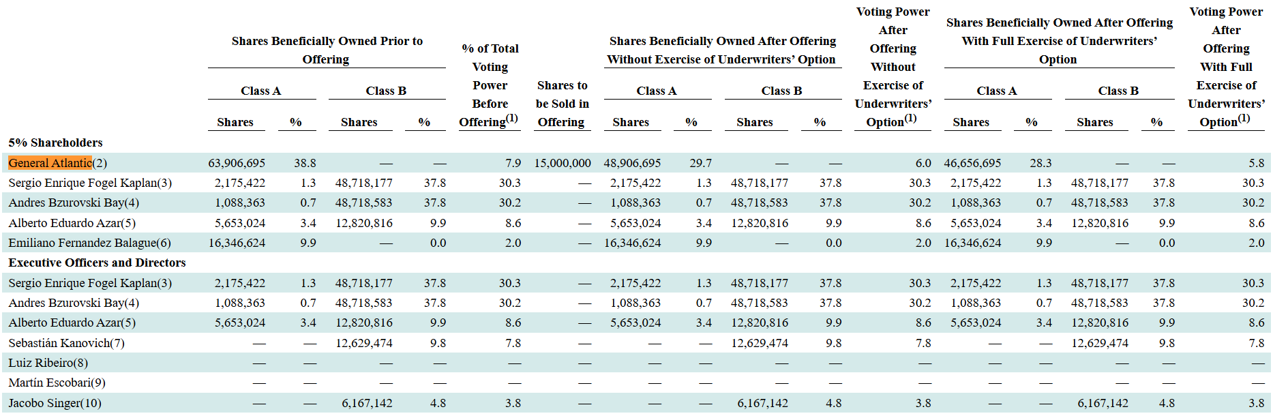This screenshot has width=1273, height=418.
Task: Click General Atlantic's 28.3 percent value
Action: [1040, 163]
